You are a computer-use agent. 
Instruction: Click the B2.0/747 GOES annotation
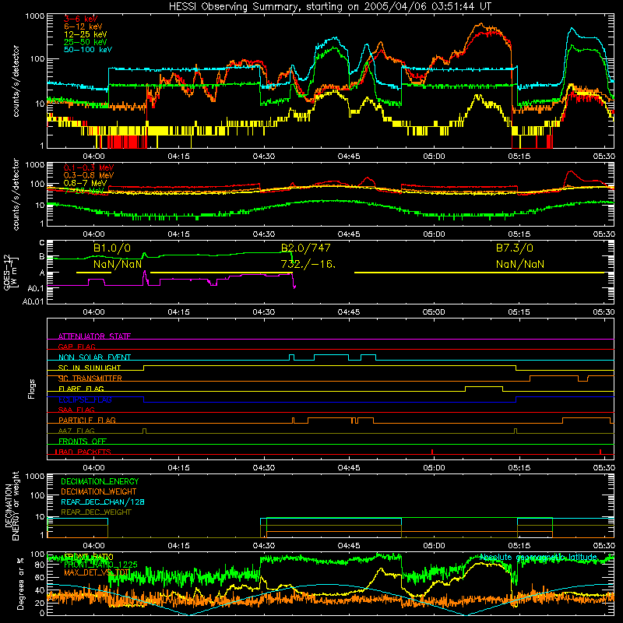coord(305,248)
